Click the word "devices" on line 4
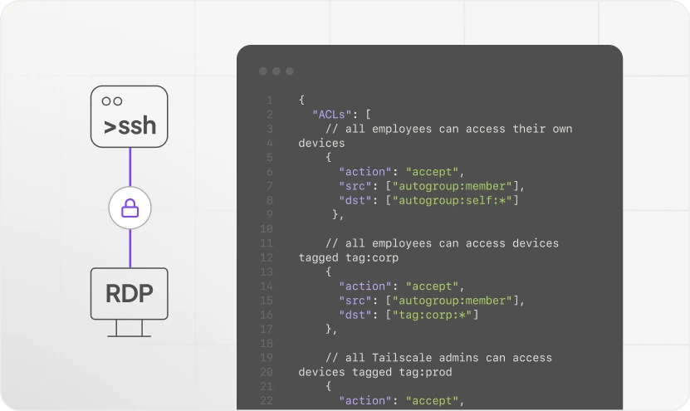Viewport: 690px width, 411px height. [x=321, y=144]
